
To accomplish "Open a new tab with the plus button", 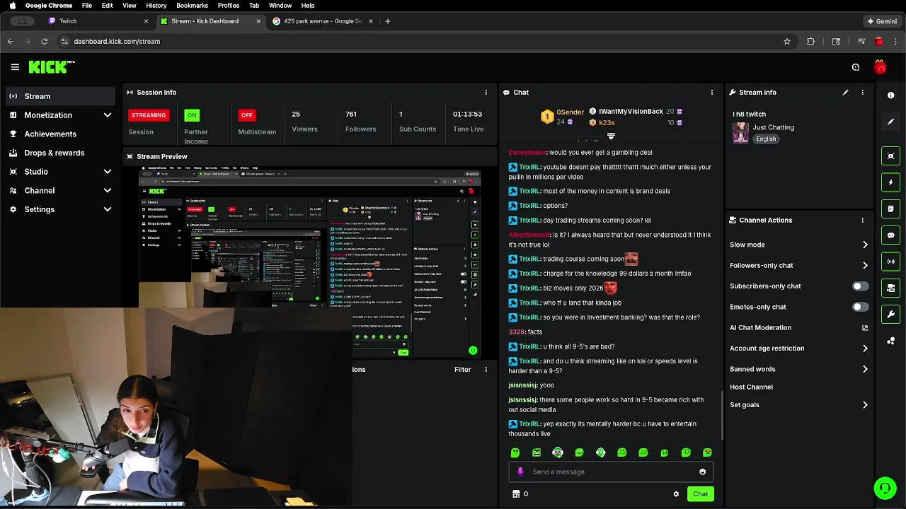I will (x=387, y=21).
